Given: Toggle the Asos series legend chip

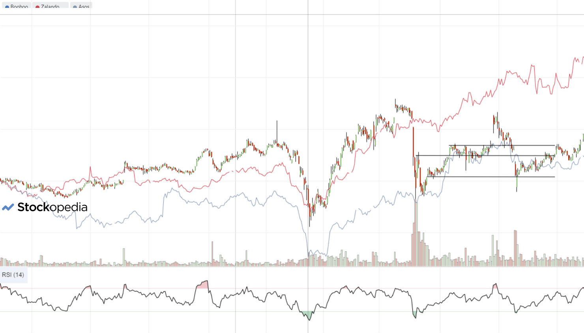Looking at the screenshot, I should [81, 6].
